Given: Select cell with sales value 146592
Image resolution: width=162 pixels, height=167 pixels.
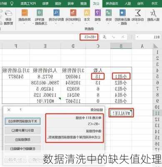Looking at the screenshot, I should click(x=73, y=76).
